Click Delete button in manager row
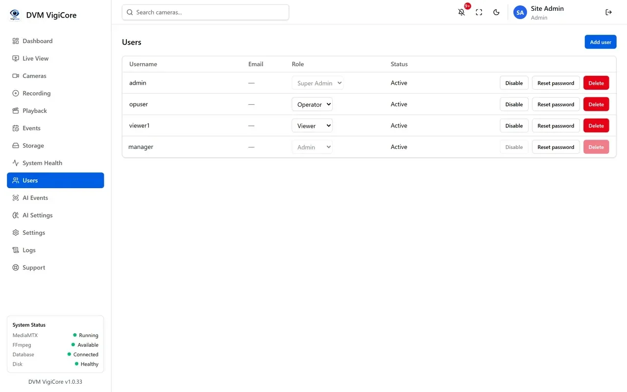 click(596, 147)
